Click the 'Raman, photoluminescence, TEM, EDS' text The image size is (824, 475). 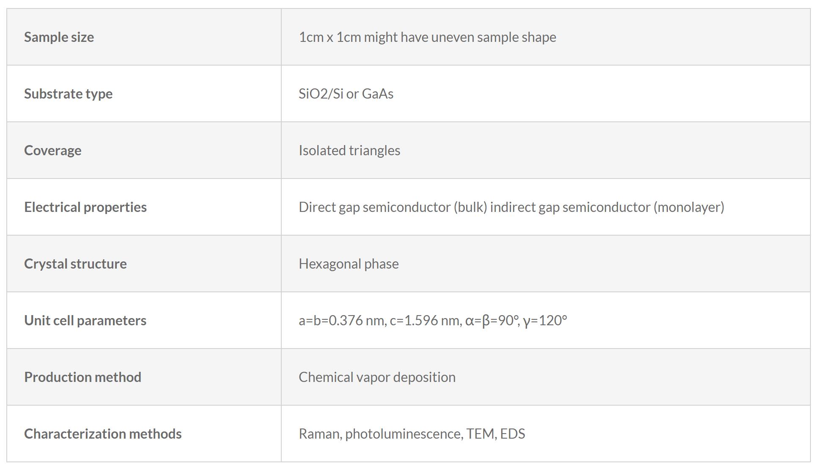click(x=412, y=434)
